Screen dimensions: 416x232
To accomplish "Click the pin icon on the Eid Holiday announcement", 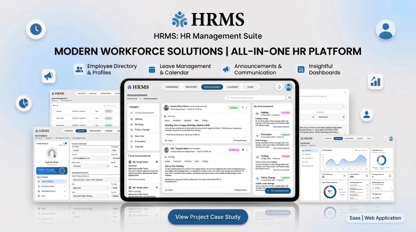I will [243, 149].
